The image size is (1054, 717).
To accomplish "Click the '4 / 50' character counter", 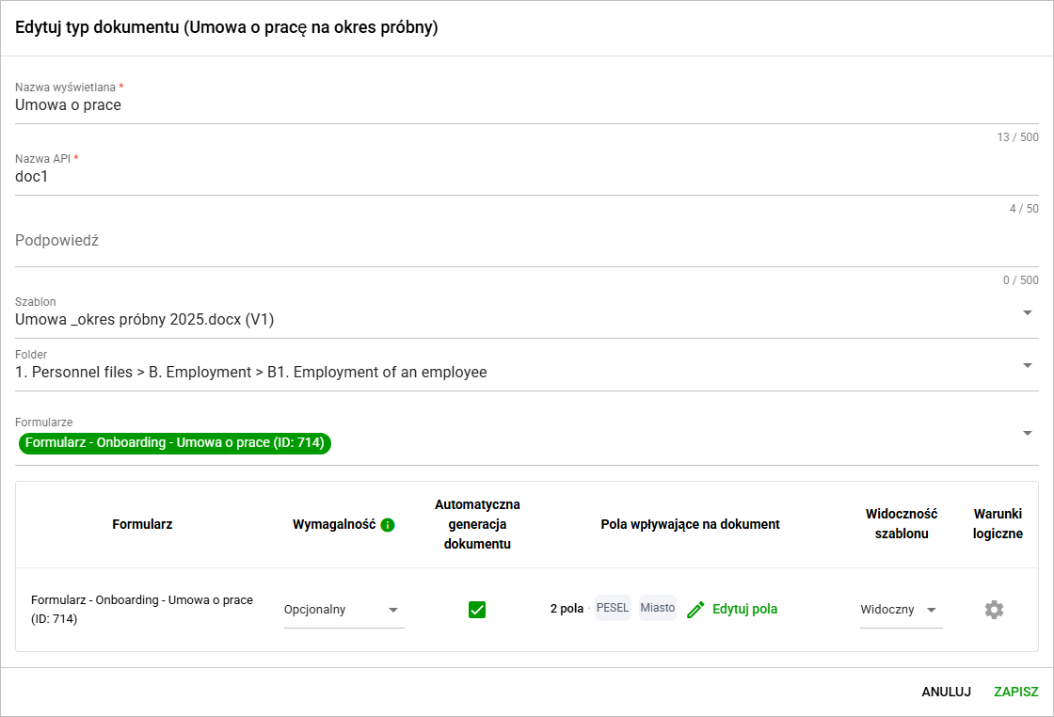I will [1024, 209].
